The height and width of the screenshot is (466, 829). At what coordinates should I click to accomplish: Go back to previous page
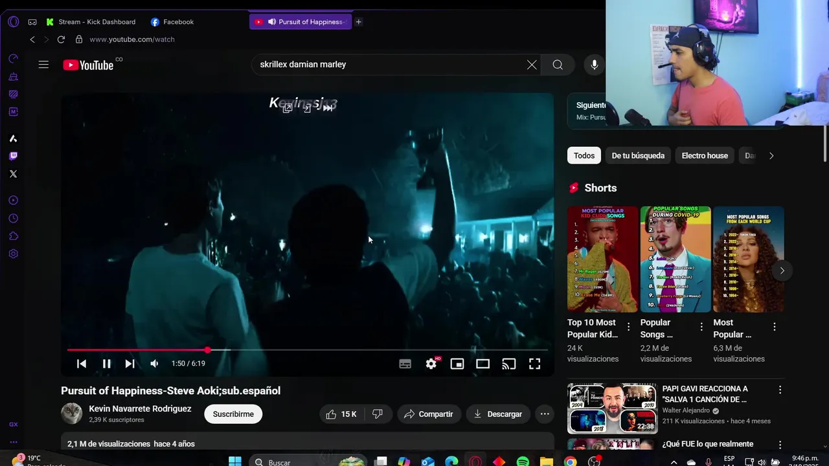point(32,39)
